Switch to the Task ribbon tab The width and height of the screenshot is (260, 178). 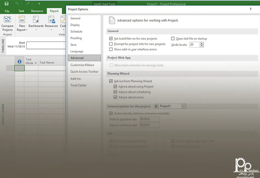coord(21,11)
